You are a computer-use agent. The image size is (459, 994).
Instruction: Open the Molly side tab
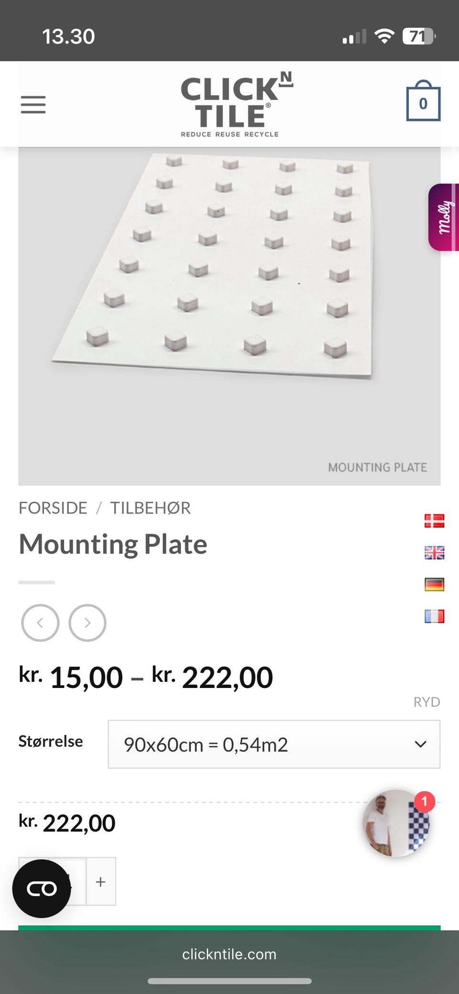point(444,217)
